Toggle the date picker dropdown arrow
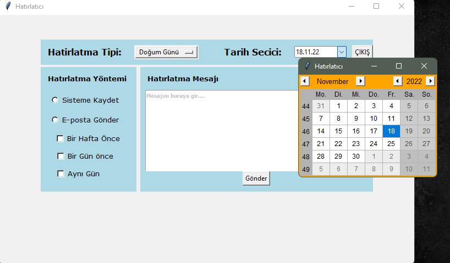 point(342,52)
